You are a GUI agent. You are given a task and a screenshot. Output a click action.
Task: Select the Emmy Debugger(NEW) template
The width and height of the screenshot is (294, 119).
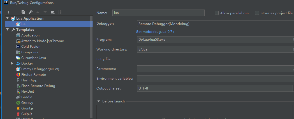tap(40, 69)
